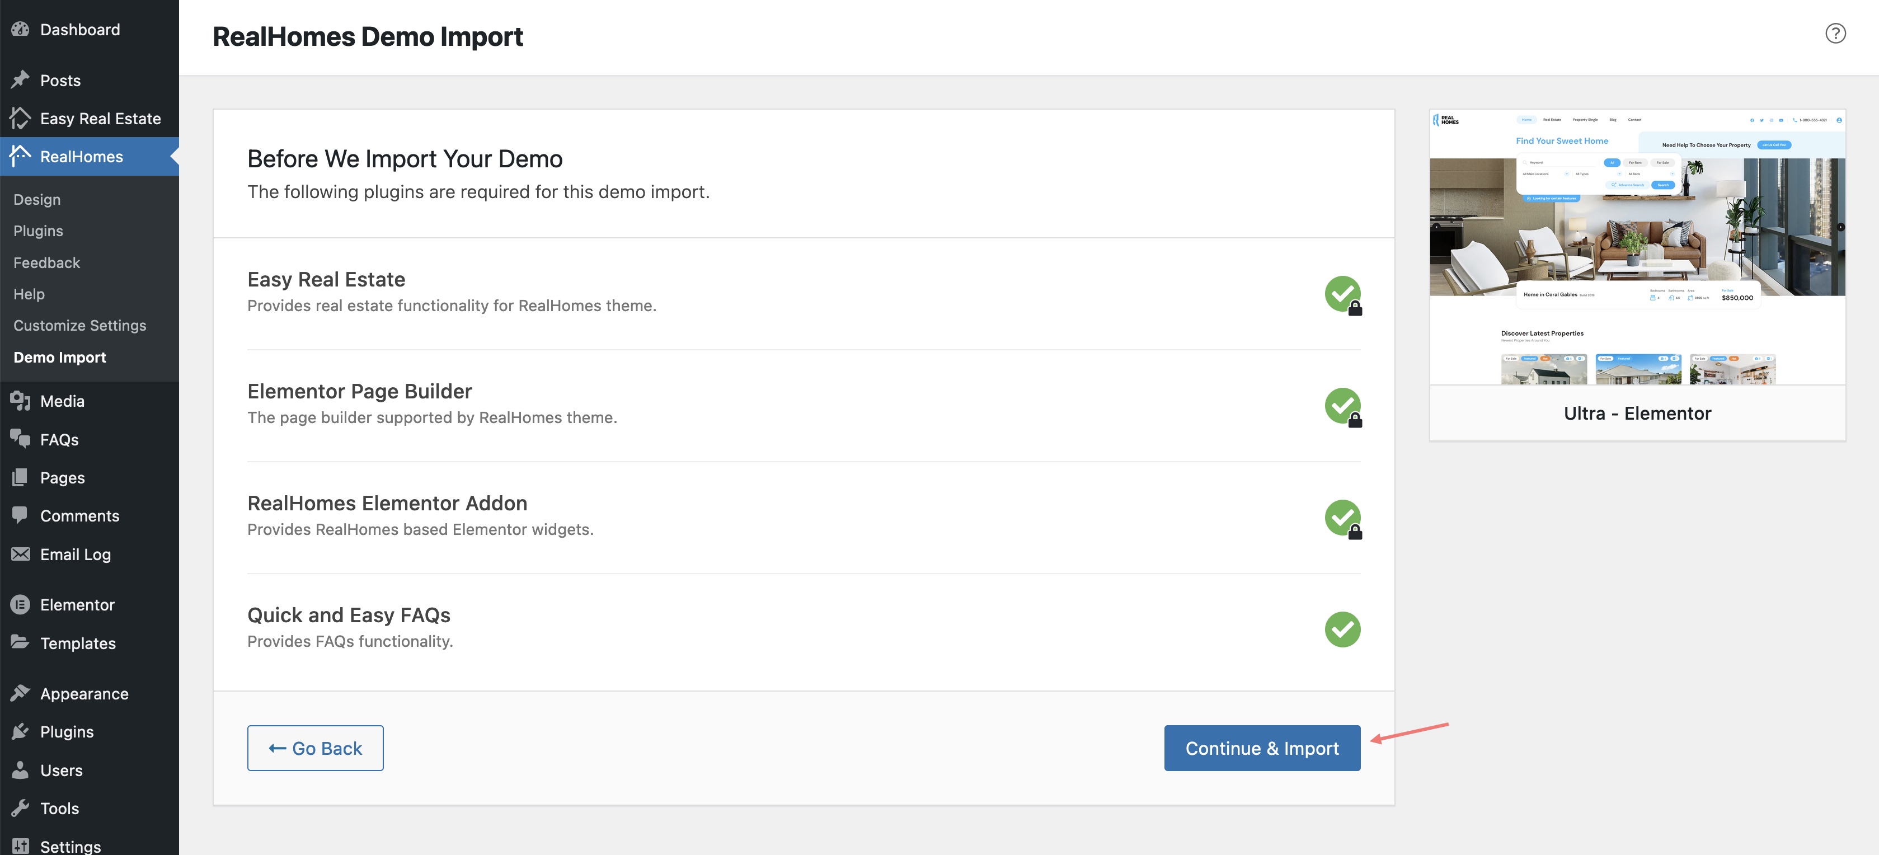Open the Appearance menu
Screen dimensions: 1879x855
point(89,694)
